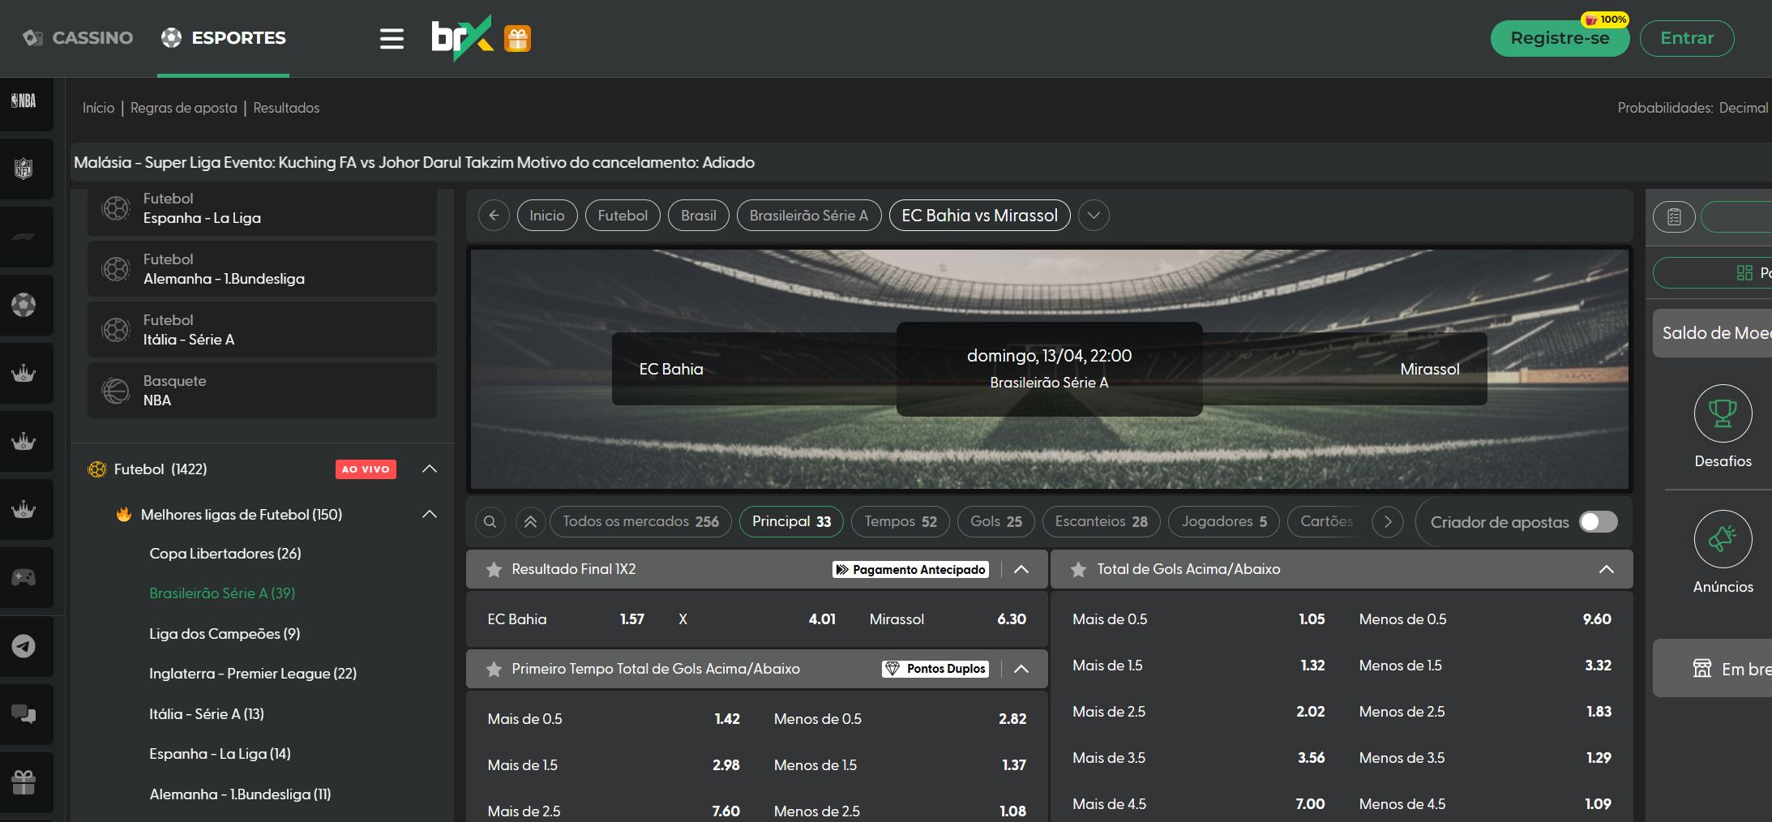Go to the brx logo home
The width and height of the screenshot is (1772, 822).
pos(461,37)
